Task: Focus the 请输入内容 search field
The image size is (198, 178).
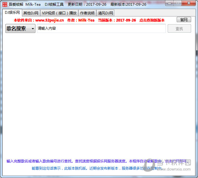Action: [101, 28]
